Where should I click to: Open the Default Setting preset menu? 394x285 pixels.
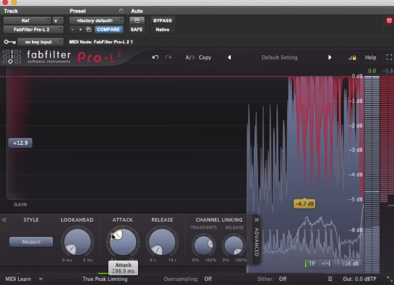[280, 58]
